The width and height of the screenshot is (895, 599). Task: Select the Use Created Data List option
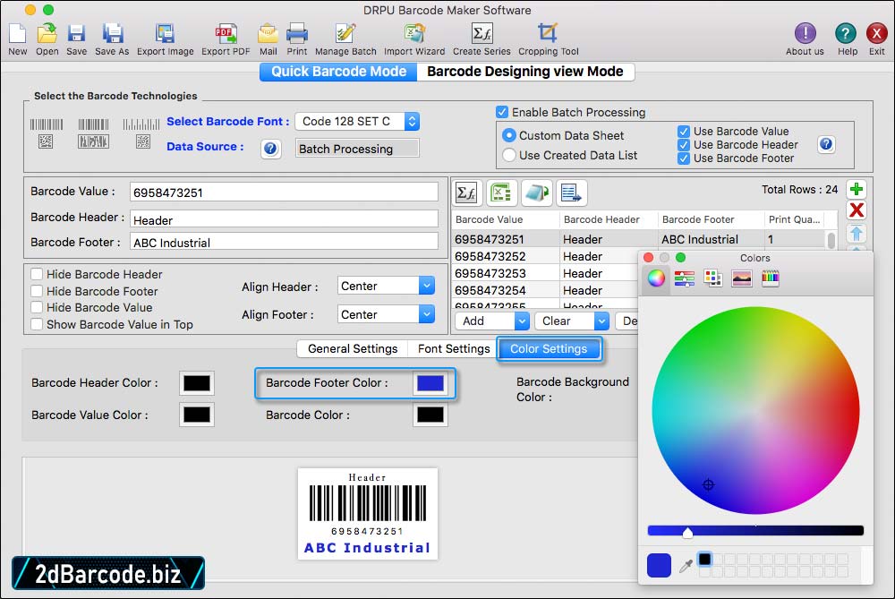click(508, 155)
